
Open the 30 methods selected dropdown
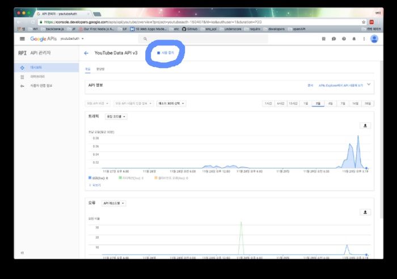[171, 103]
